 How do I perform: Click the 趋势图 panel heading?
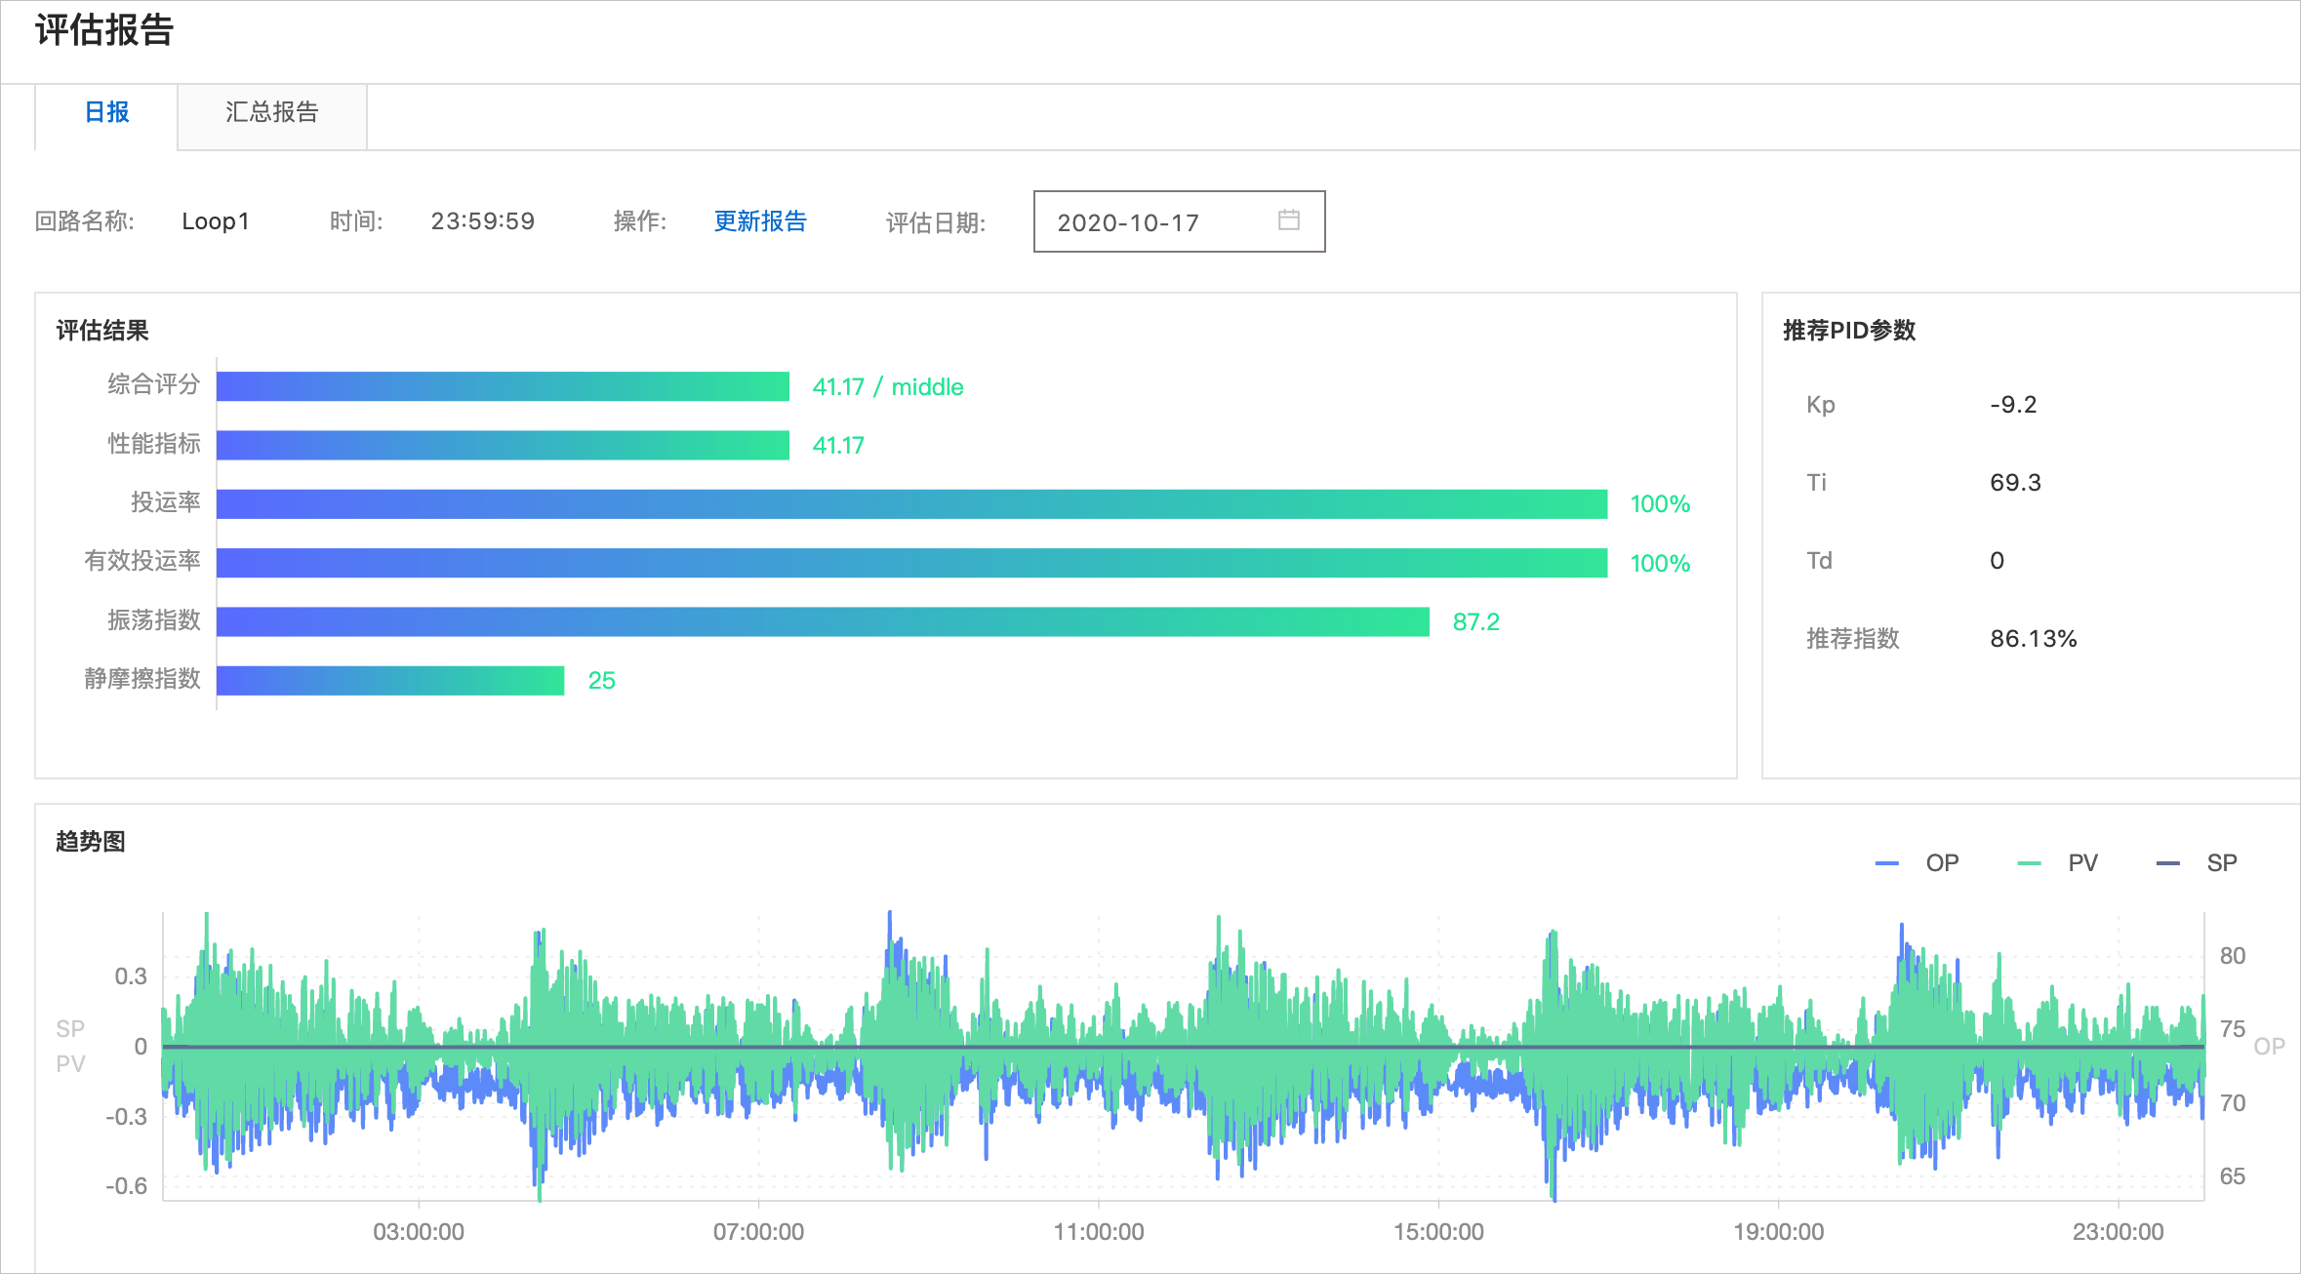[91, 842]
